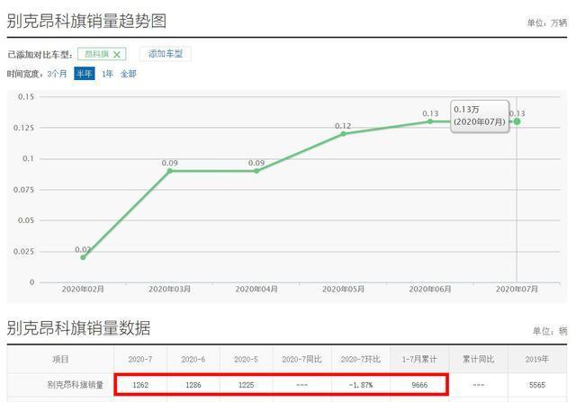Remove the 昂科旗 comparison tag via X
This screenshot has width=576, height=402.
117,55
